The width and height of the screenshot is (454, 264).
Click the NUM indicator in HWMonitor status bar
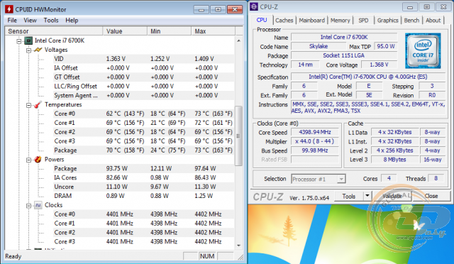coord(207,256)
